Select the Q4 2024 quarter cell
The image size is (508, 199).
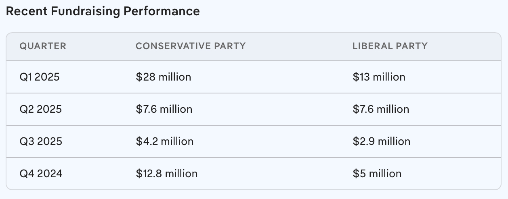[41, 174]
